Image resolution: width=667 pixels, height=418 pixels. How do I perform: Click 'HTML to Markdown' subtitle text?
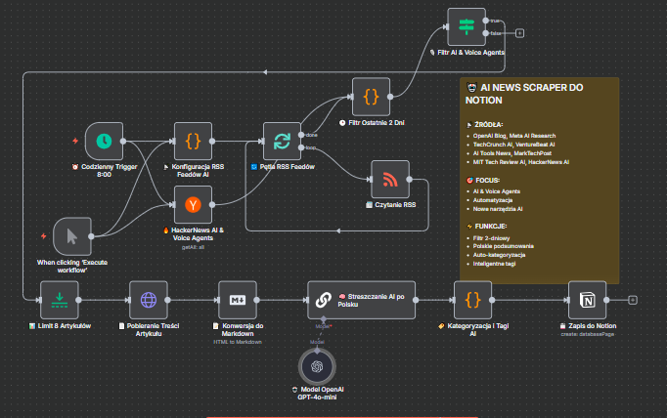[238, 342]
